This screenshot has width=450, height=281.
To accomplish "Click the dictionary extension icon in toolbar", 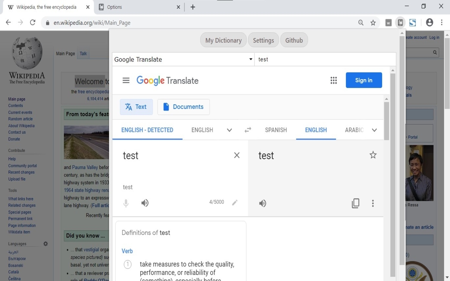I will [400, 23].
